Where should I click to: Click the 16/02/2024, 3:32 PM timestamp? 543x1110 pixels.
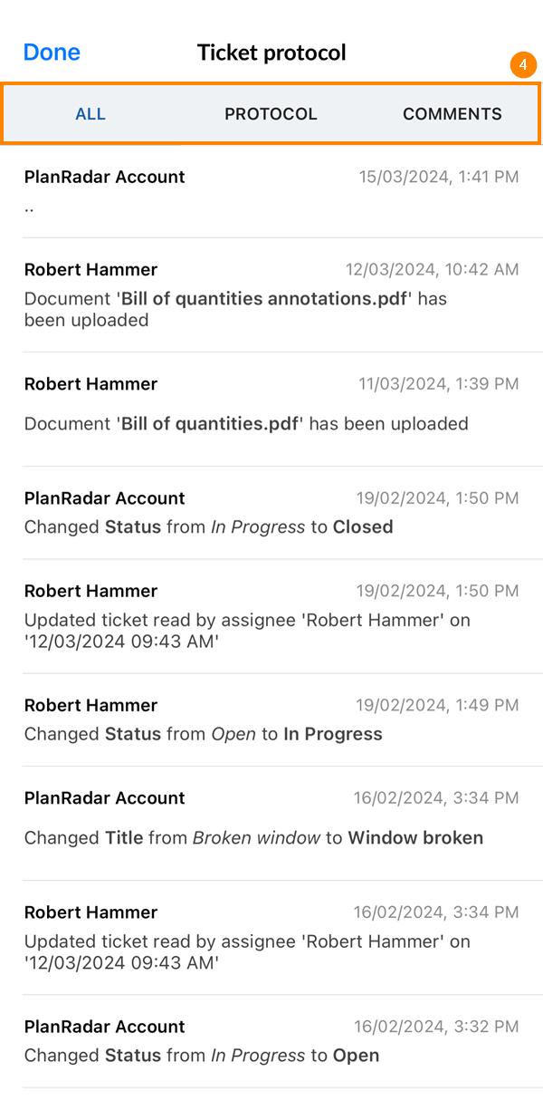tap(436, 1027)
